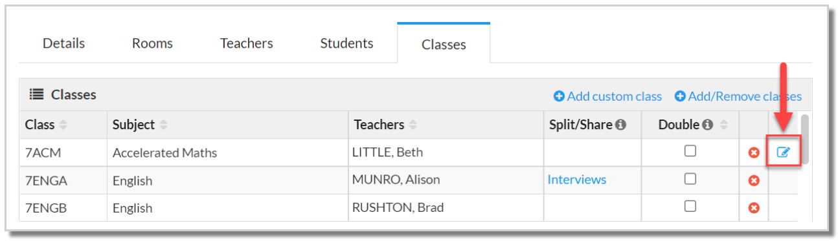
Task: Enable Double checkbox for 7ENGA English
Action: coord(690,179)
